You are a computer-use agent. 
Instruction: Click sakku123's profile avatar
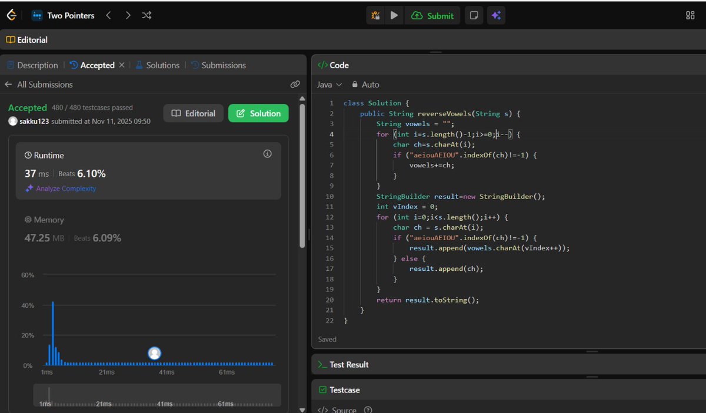pos(13,120)
